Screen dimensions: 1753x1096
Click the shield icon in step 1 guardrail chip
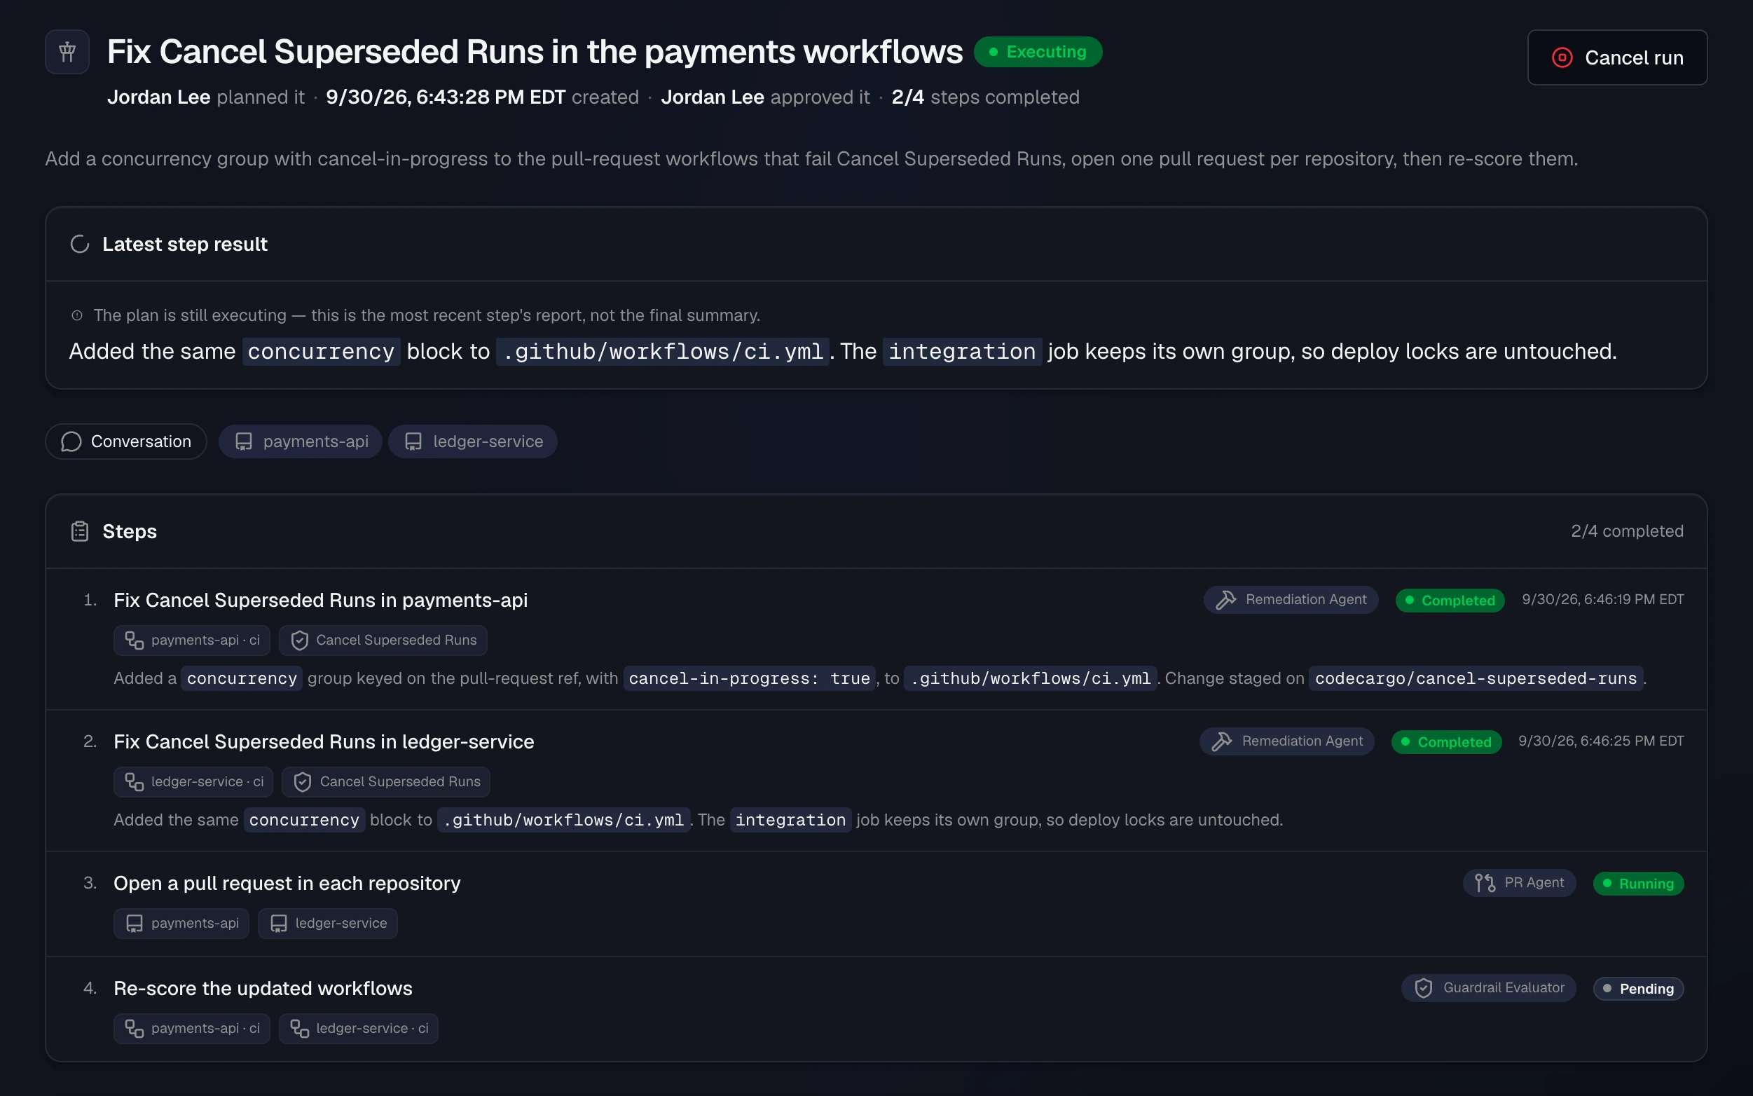point(299,640)
